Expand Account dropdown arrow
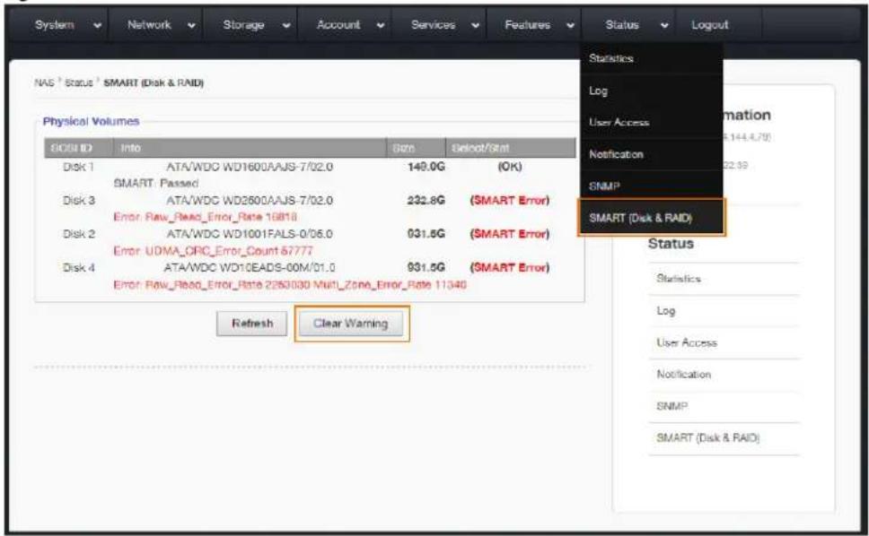869x536 pixels. pyautogui.click(x=381, y=25)
